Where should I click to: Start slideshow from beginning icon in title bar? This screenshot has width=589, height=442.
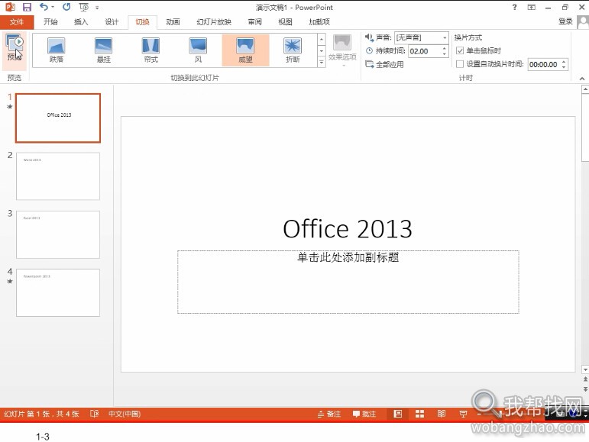click(84, 7)
